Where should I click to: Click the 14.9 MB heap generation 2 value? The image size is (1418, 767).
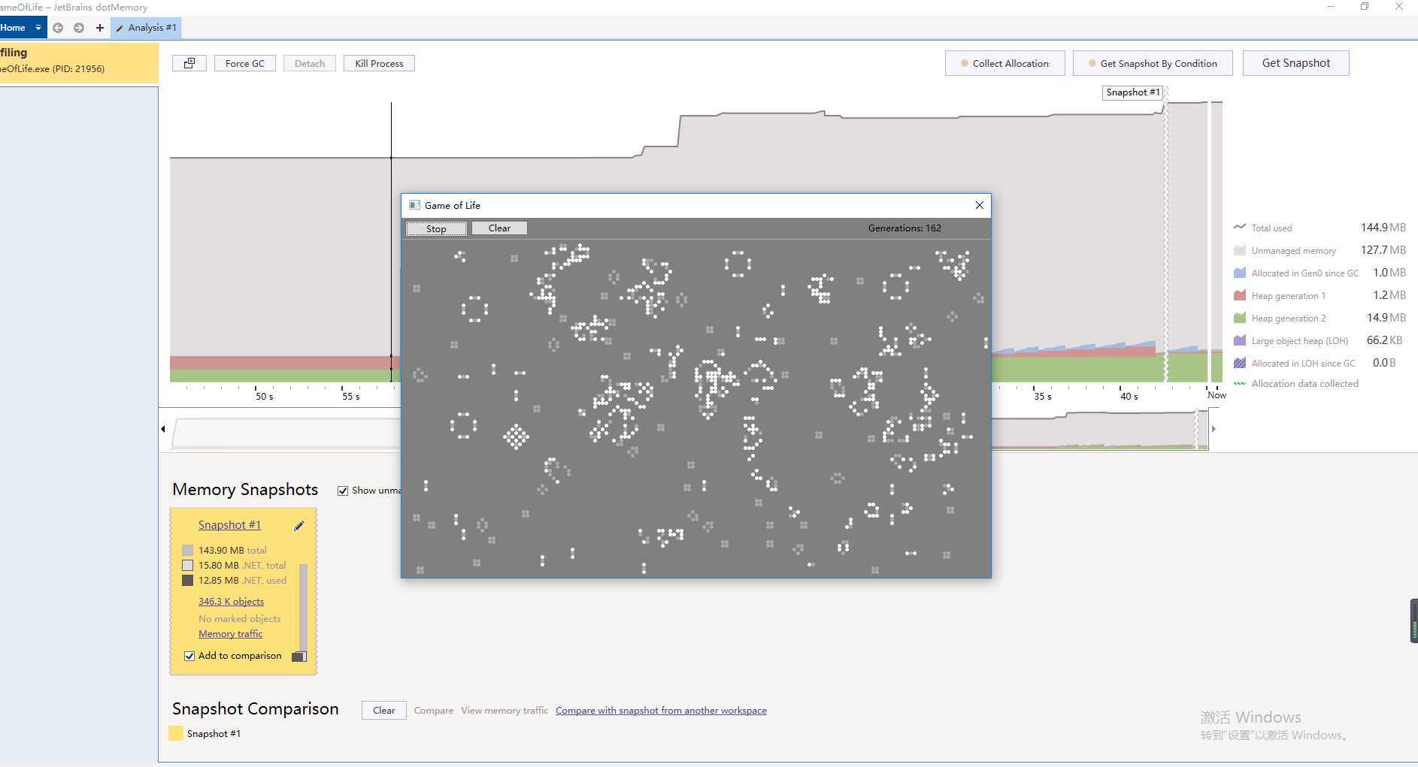pyautogui.click(x=1386, y=318)
